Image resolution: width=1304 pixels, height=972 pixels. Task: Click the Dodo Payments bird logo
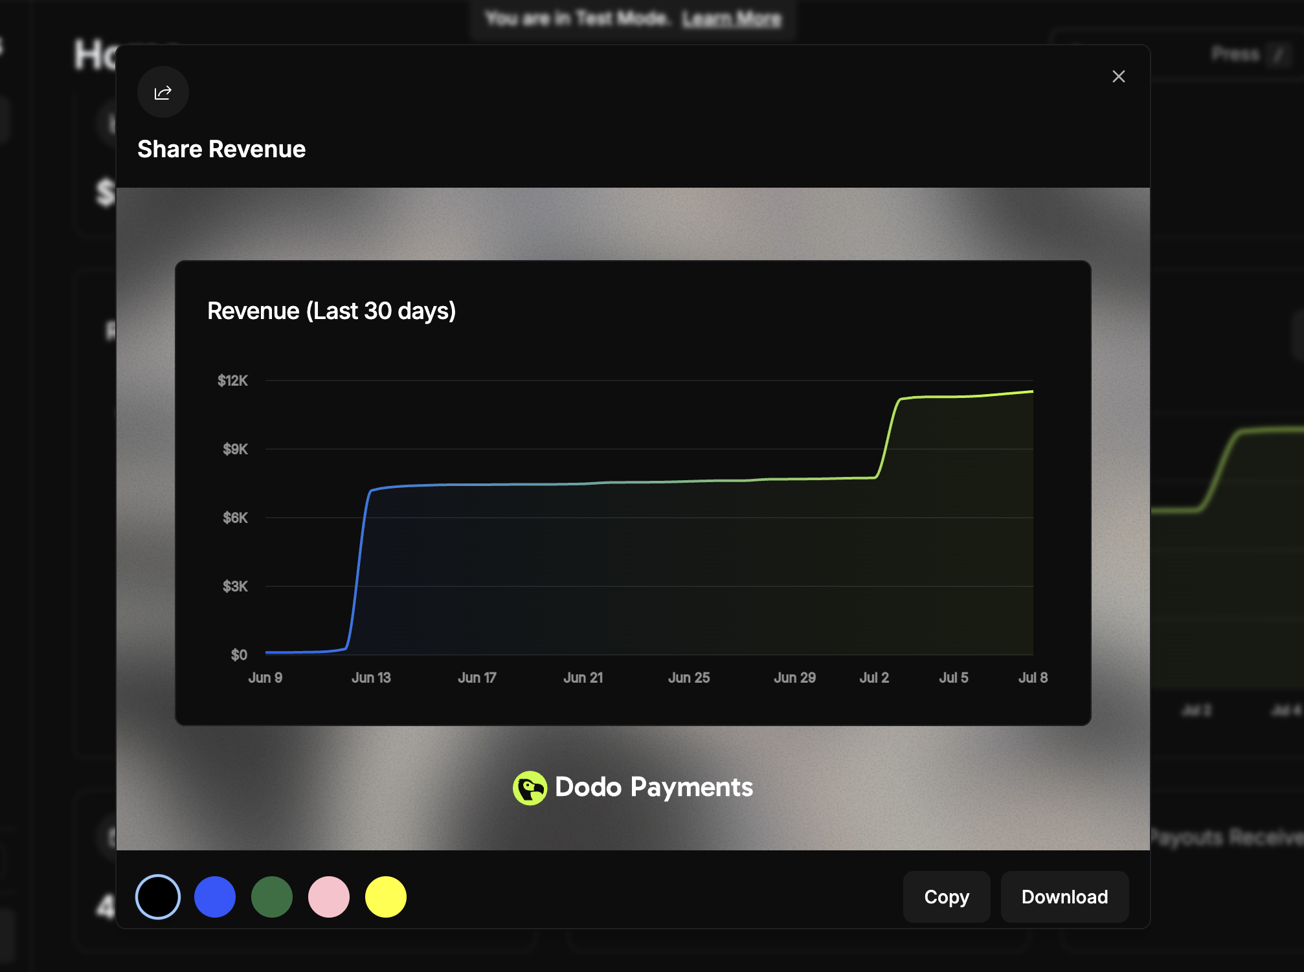pos(531,787)
